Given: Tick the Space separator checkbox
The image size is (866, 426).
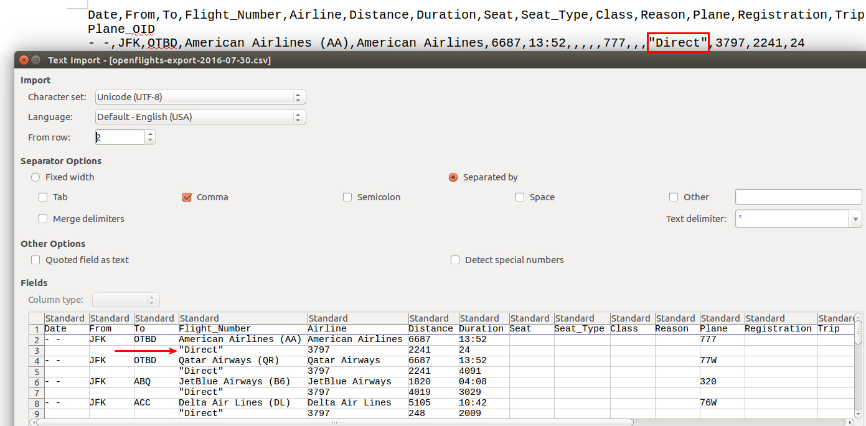Looking at the screenshot, I should (x=520, y=197).
